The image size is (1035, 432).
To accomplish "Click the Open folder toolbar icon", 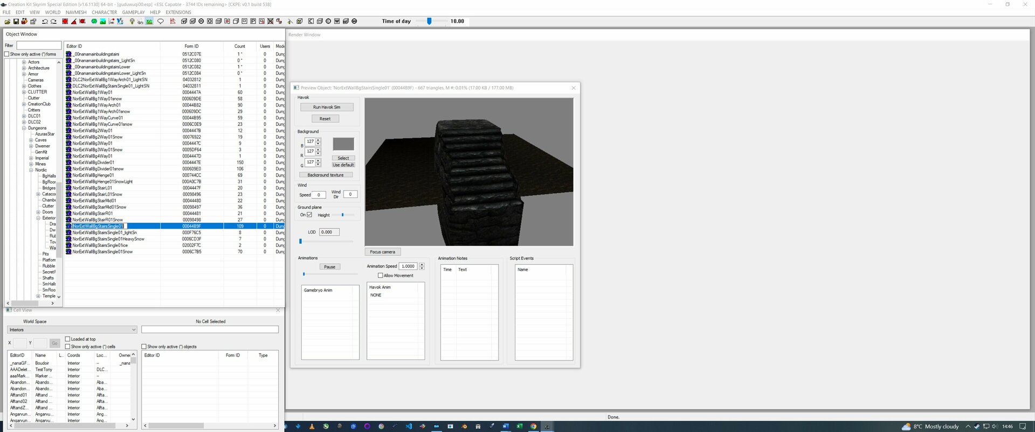I will point(8,22).
